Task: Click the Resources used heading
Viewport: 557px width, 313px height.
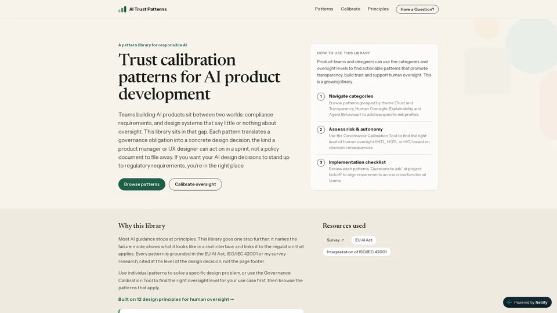Action: (344, 225)
